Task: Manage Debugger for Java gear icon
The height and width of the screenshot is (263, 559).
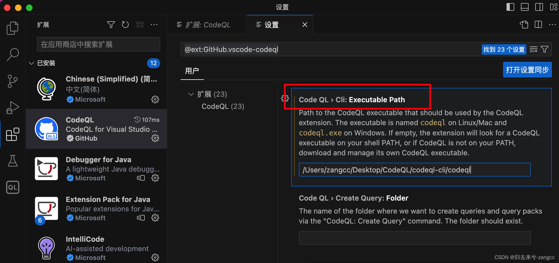Action: point(155,178)
